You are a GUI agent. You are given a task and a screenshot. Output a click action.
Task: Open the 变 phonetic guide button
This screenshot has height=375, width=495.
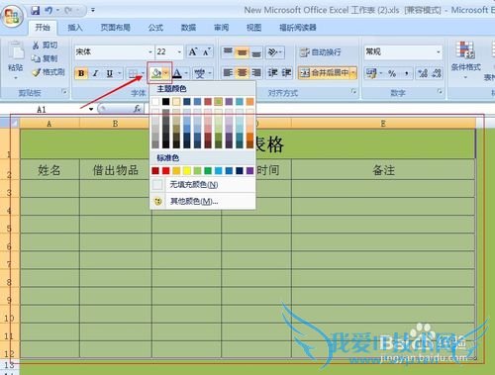click(200, 73)
